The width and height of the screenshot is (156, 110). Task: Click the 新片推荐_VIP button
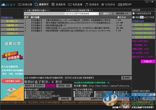(12, 21)
